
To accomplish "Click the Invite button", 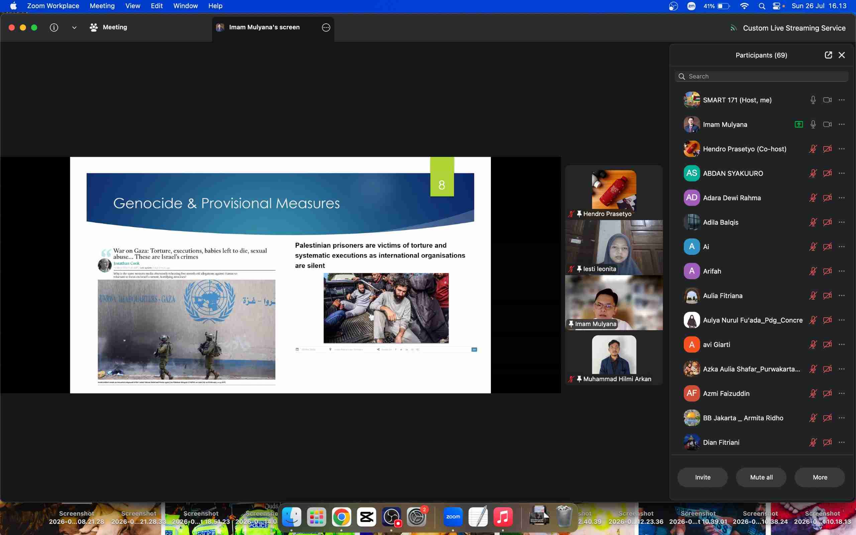I will 703,477.
